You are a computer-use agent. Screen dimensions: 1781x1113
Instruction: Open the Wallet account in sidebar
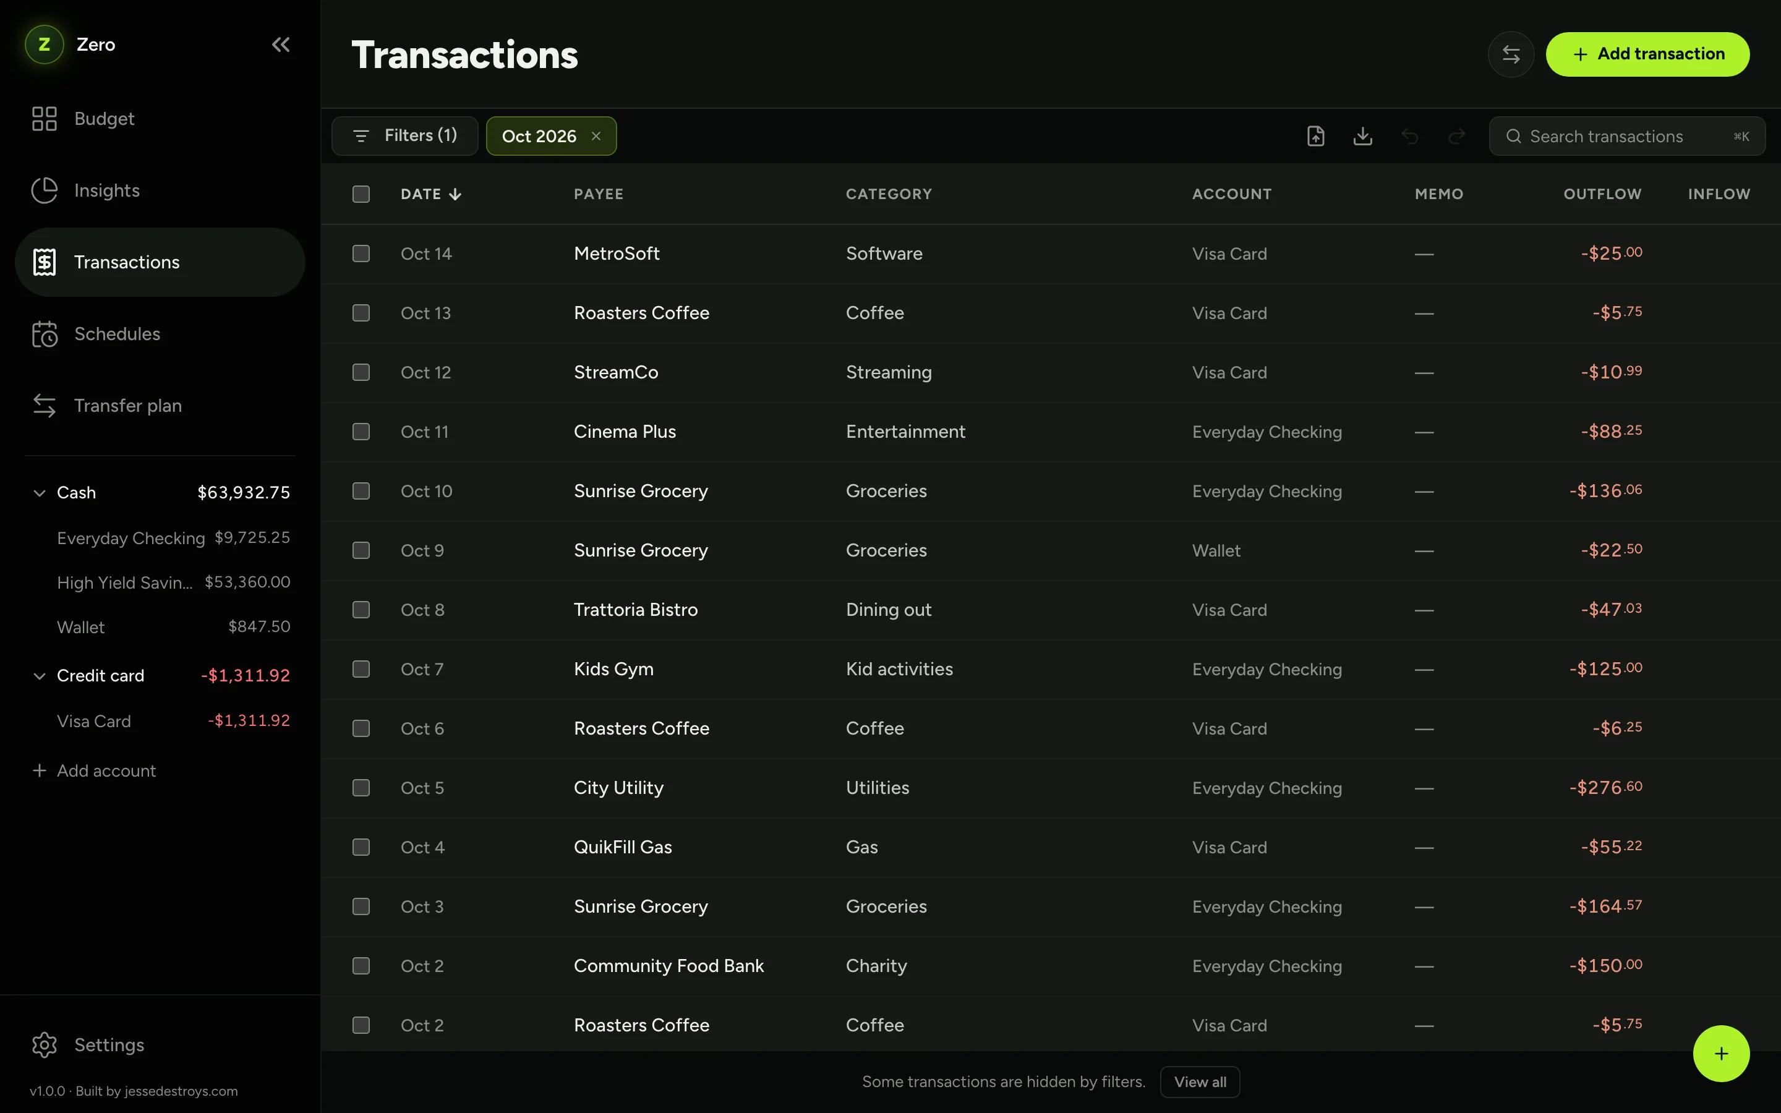click(173, 627)
